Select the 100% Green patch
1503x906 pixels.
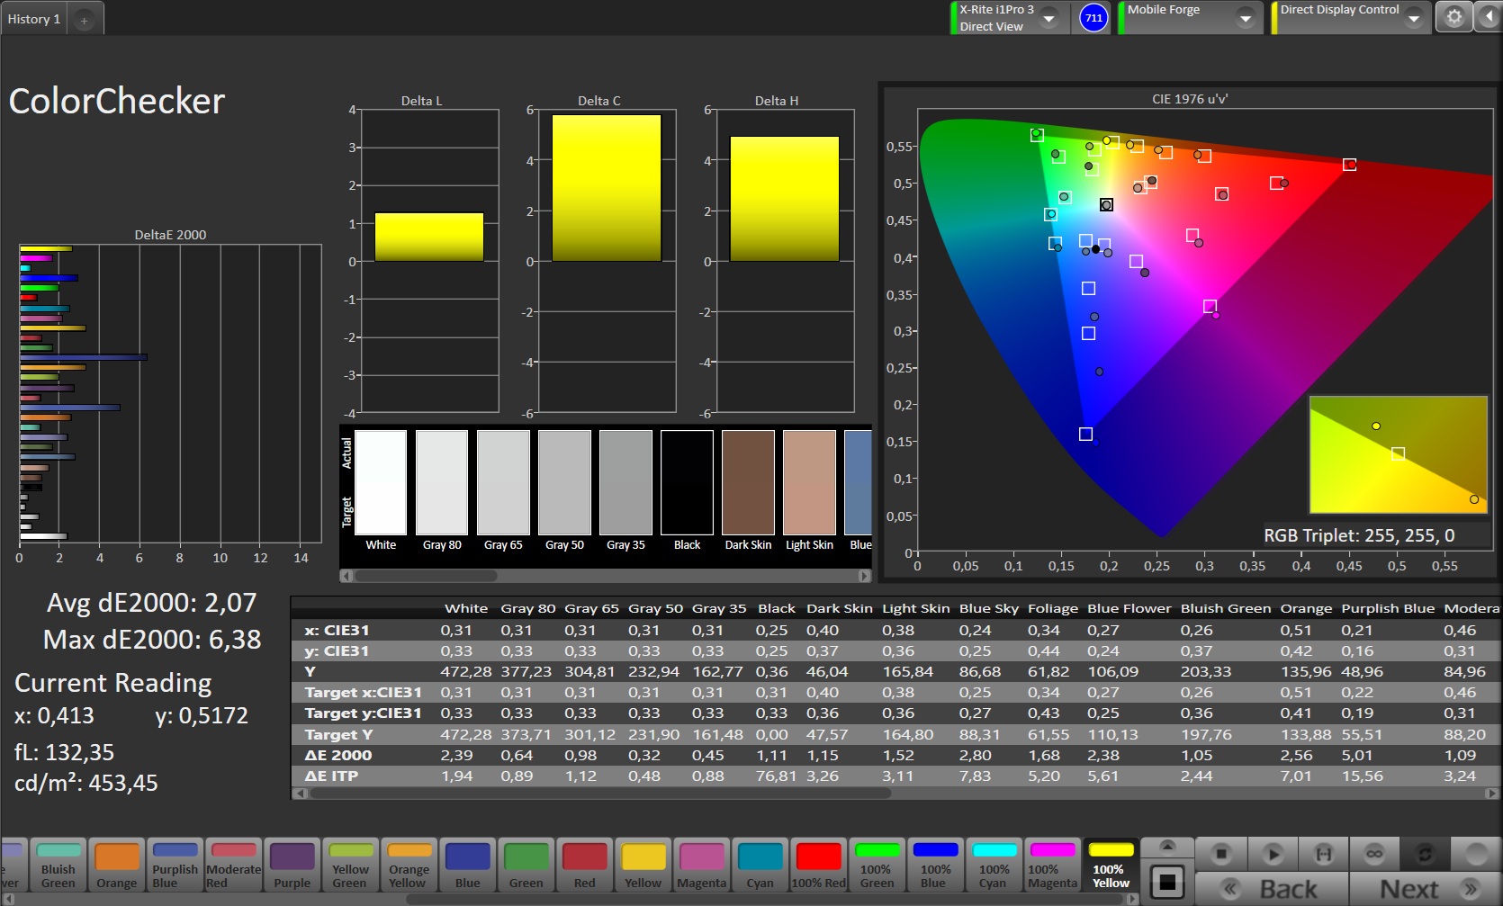click(877, 865)
